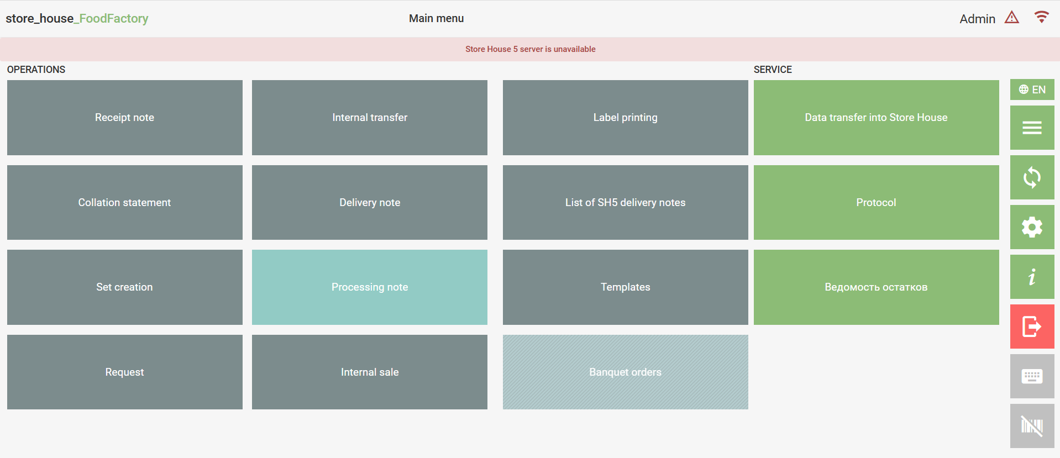Open the Protocol service tile
Screen dimensions: 1060x458
tap(876, 203)
